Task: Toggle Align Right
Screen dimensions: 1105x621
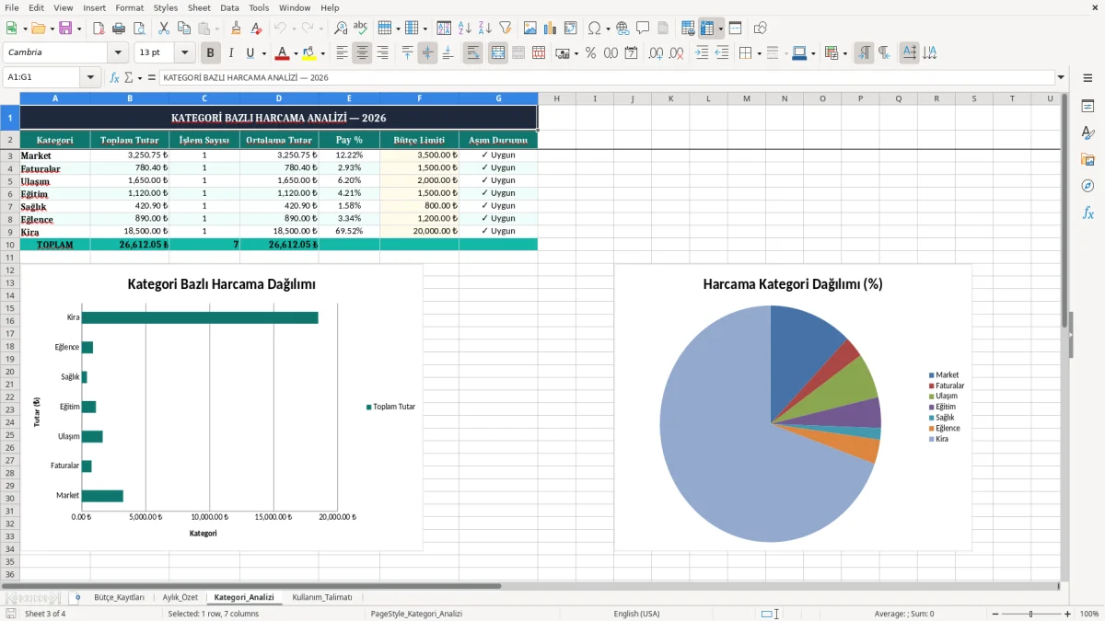Action: (x=382, y=53)
